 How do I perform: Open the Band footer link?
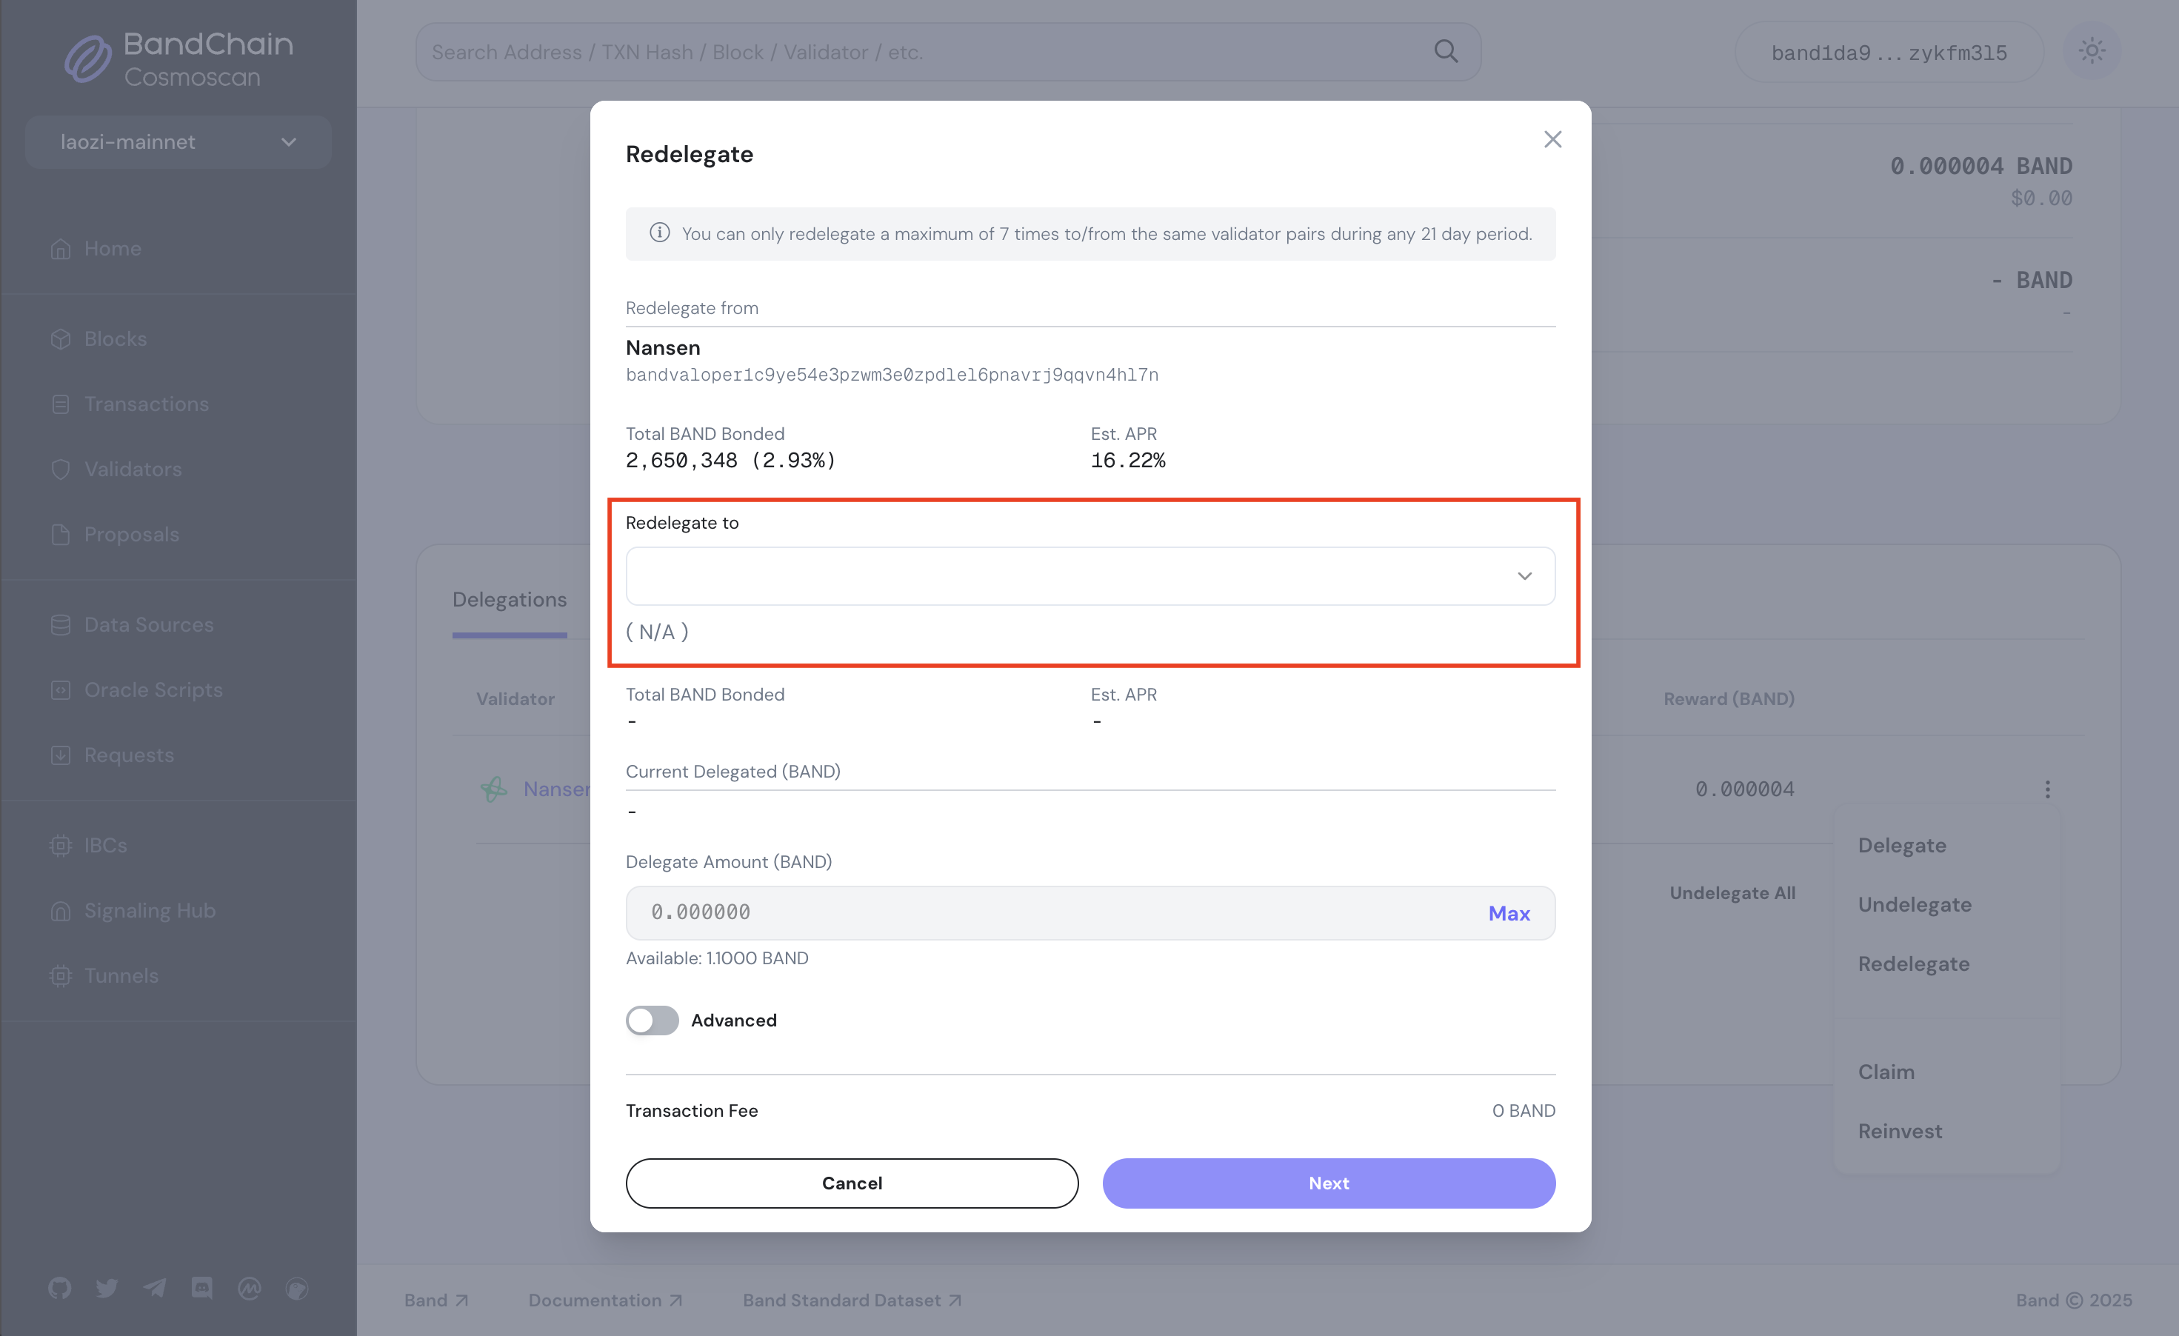pos(436,1300)
